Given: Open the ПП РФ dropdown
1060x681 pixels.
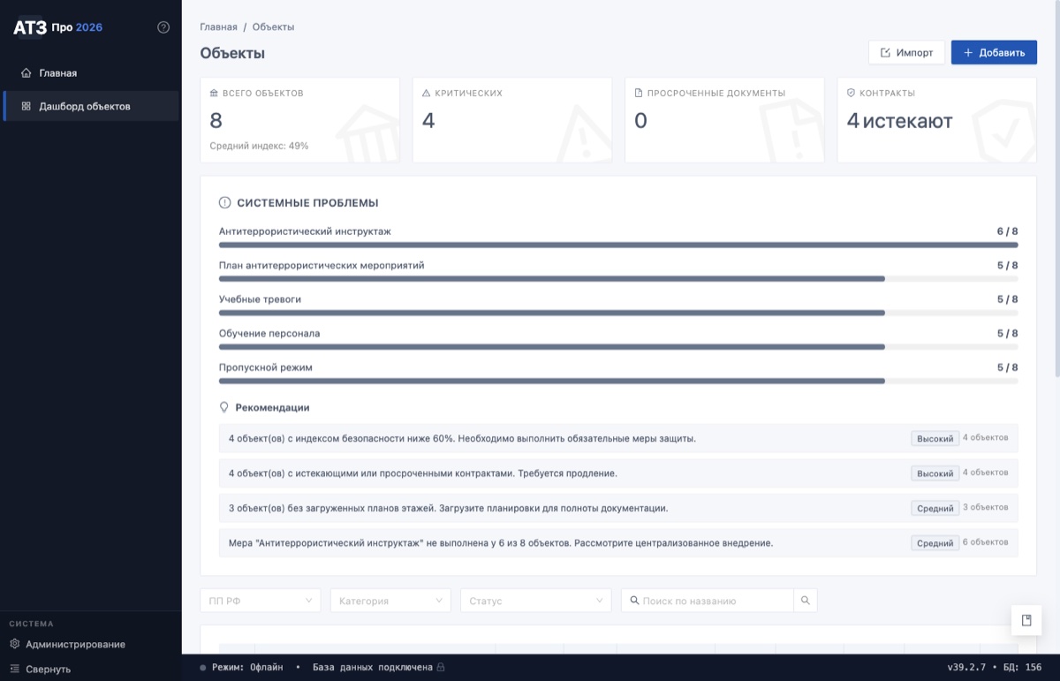Looking at the screenshot, I should coord(260,600).
